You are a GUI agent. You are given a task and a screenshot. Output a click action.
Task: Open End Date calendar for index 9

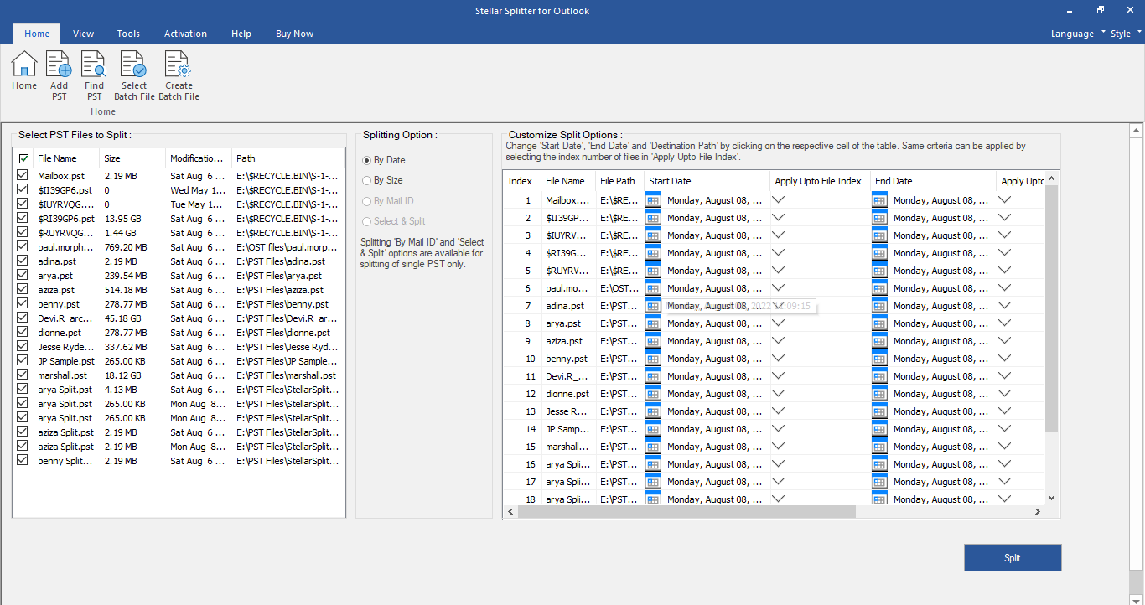[x=879, y=341]
